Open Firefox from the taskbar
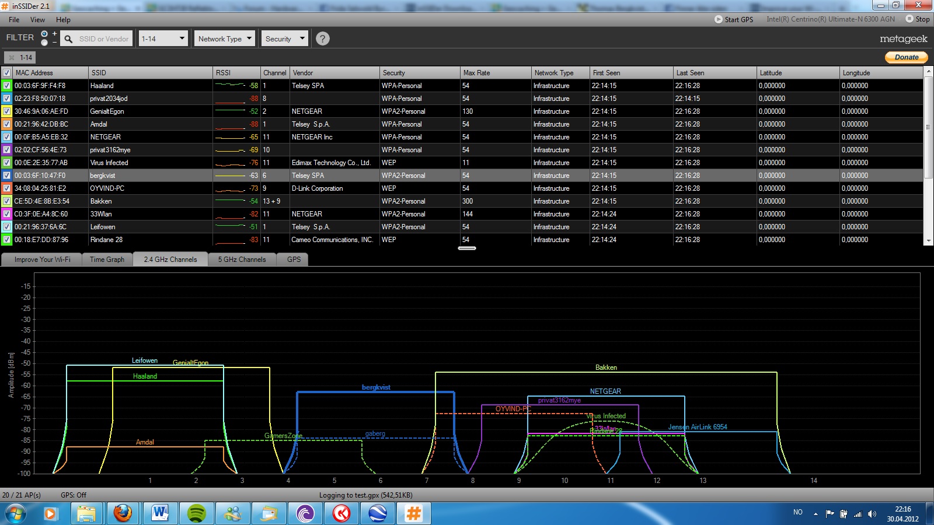Image resolution: width=934 pixels, height=525 pixels. 123,514
